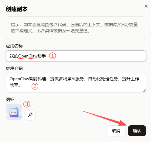Close the 创建副本 dialog with X
151x142 pixels.
pos(146,6)
